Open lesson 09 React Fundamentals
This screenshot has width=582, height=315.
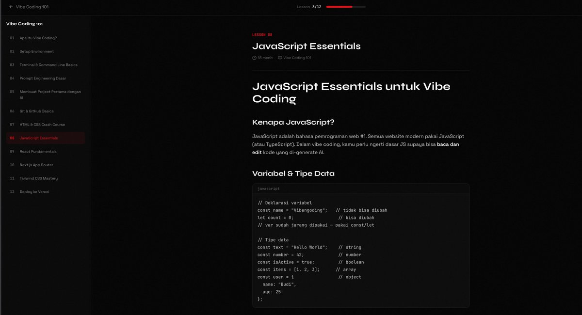pyautogui.click(x=46, y=152)
